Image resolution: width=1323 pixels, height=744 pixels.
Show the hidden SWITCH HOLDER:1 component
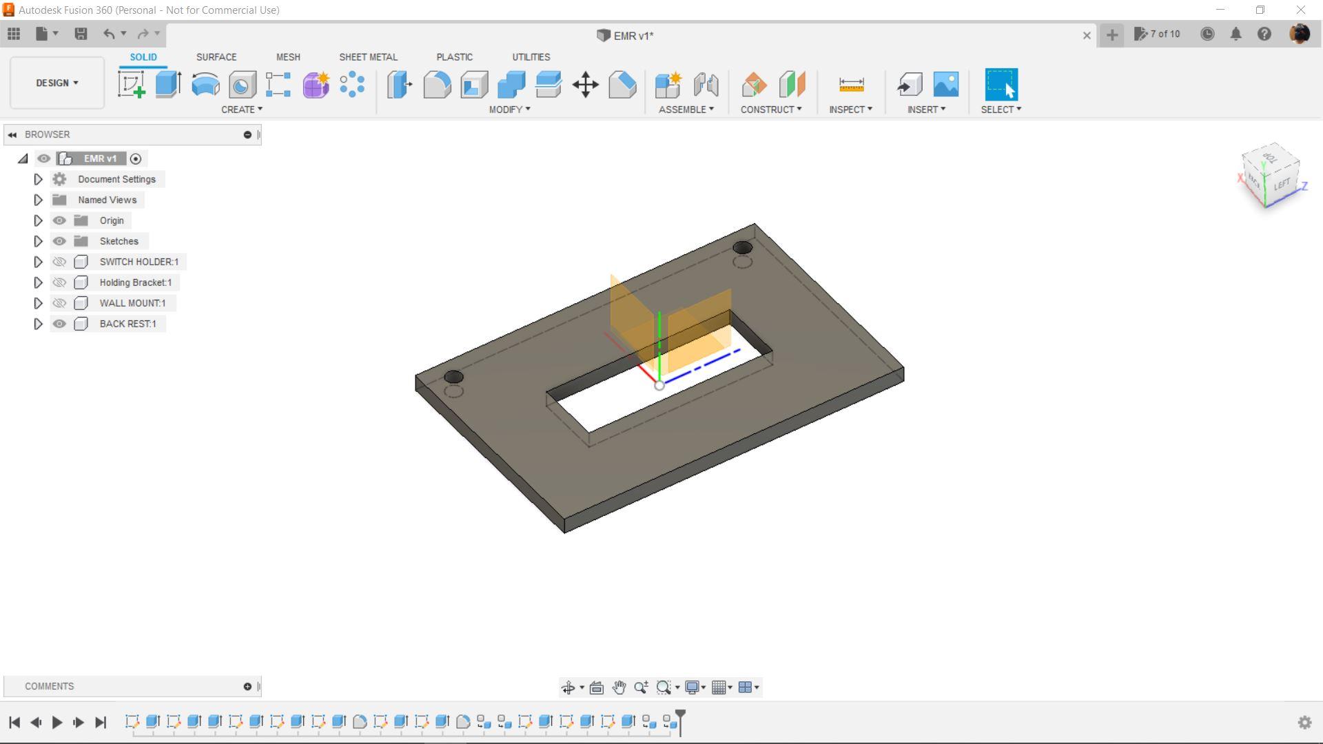click(x=59, y=262)
